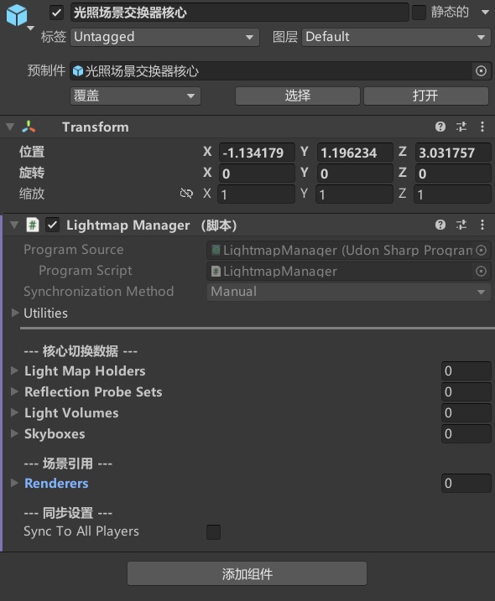Click the position Z field 3.031757
The image size is (495, 601).
(453, 153)
